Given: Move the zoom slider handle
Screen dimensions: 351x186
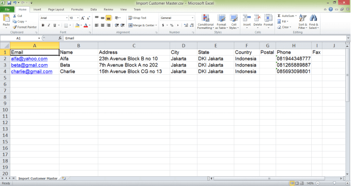Looking at the screenshot, I should (334, 183).
